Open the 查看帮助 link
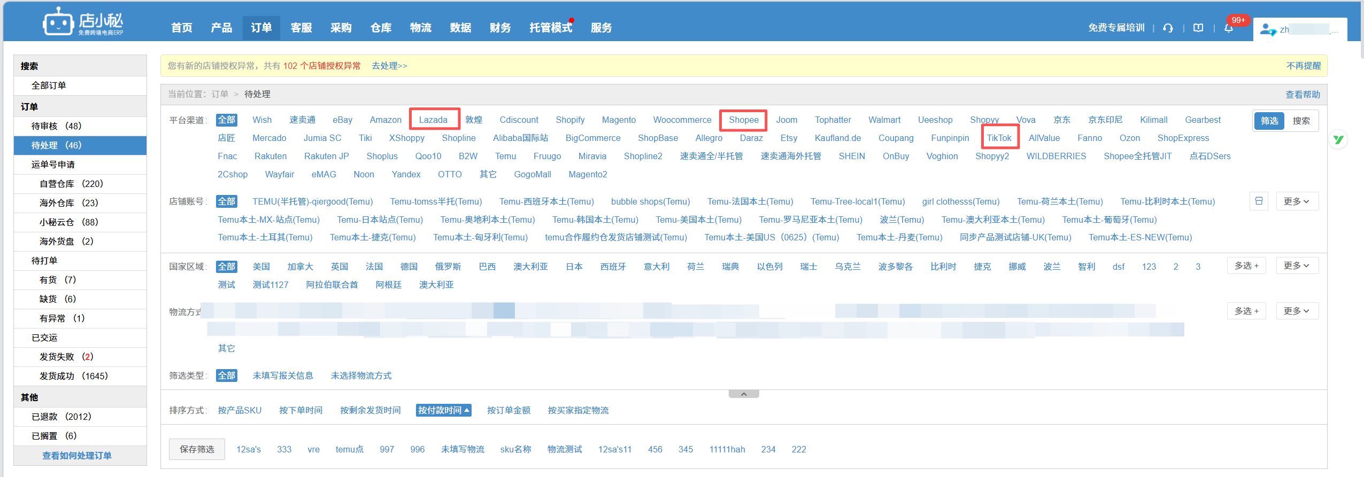The image size is (1364, 477). (x=1303, y=95)
